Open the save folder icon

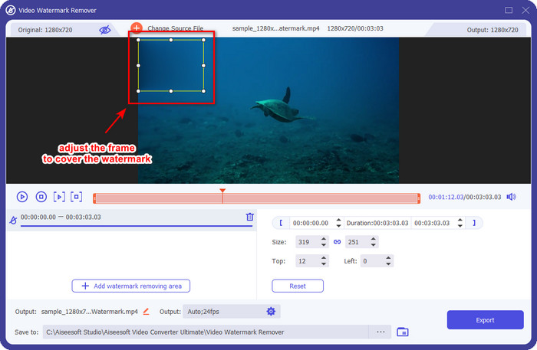[403, 332]
